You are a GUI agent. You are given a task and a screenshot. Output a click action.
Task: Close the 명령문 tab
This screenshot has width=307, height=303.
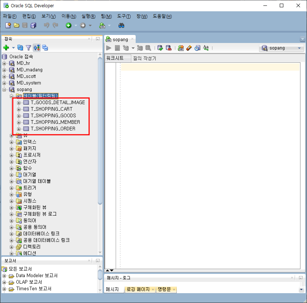tap(174, 290)
